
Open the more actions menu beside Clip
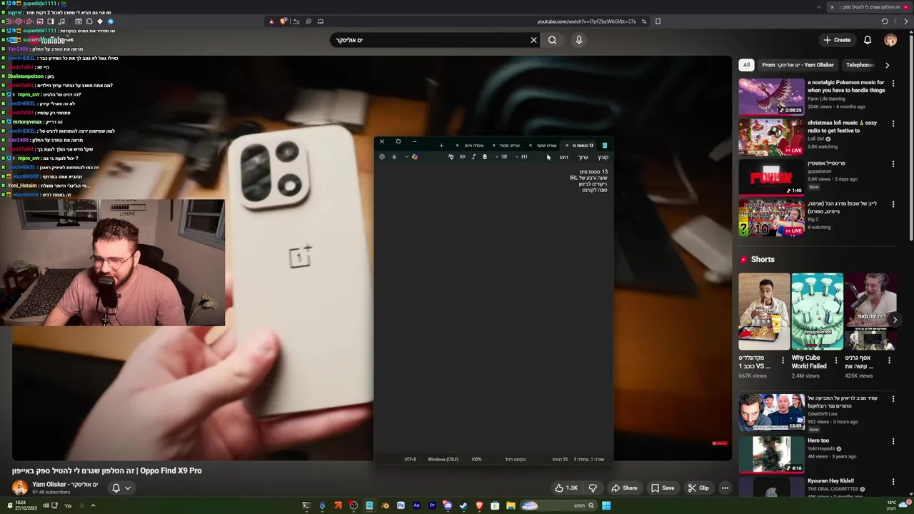pyautogui.click(x=725, y=488)
